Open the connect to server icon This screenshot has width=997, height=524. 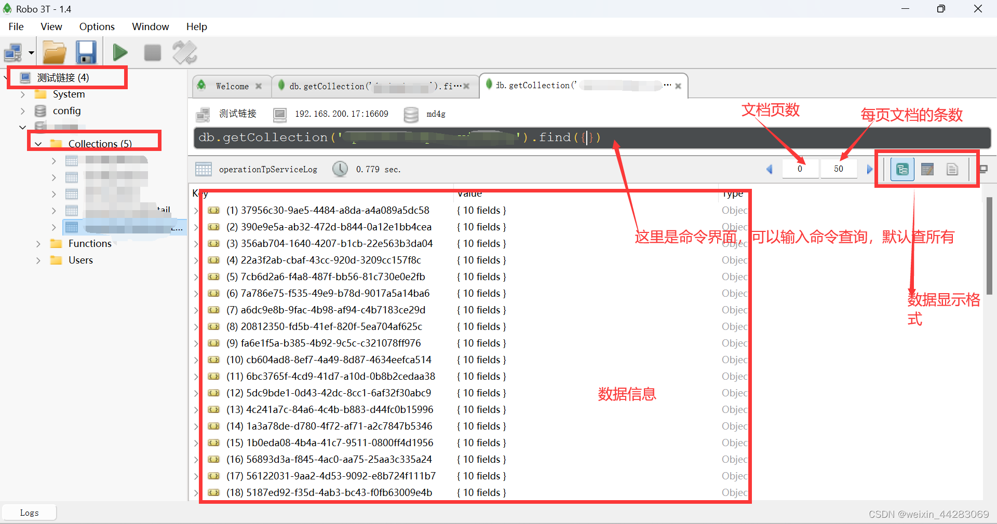[12, 52]
